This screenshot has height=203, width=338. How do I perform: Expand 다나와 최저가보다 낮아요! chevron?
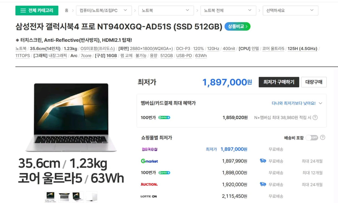pyautogui.click(x=320, y=103)
